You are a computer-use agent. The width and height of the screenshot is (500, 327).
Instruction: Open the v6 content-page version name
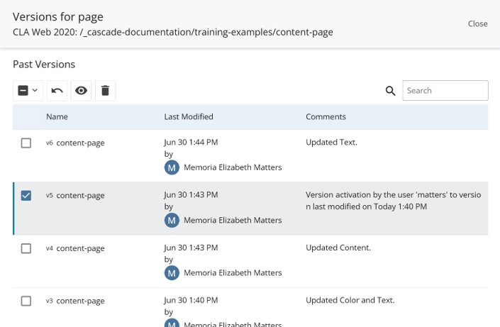point(79,143)
